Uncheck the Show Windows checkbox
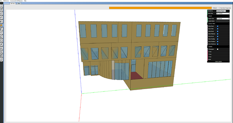Image resolution: width=233 pixels, height=123 pixels. [217, 34]
